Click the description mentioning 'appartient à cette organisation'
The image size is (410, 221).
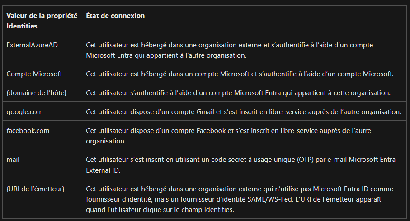point(238,92)
